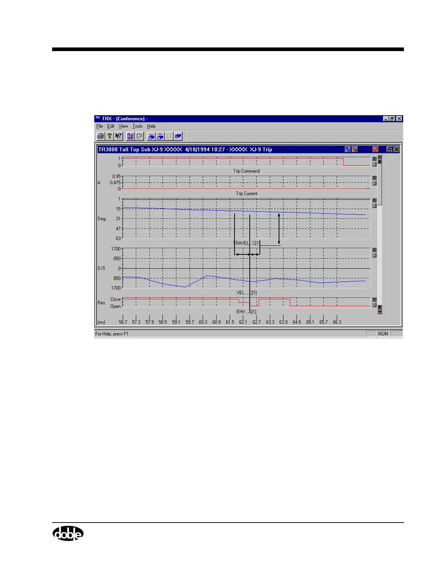Remove the Trip Current channel with its X

(374, 178)
